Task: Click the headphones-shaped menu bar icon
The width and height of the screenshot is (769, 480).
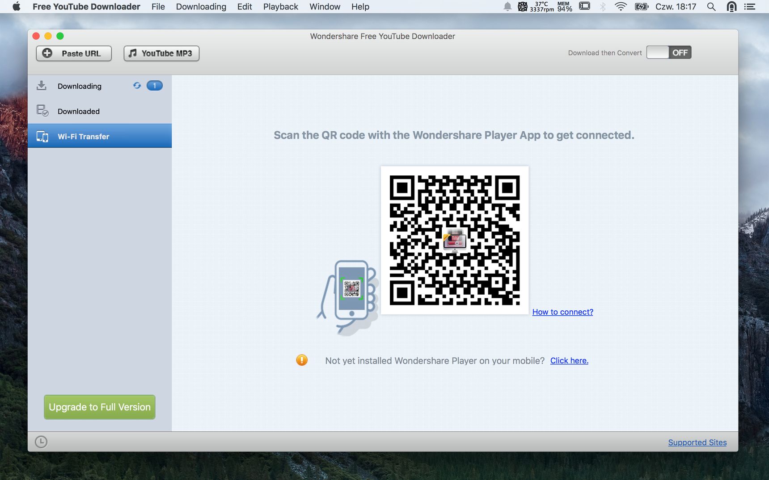Action: click(x=732, y=7)
